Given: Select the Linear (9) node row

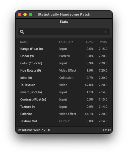Looking at the screenshot, I should coord(64,56).
